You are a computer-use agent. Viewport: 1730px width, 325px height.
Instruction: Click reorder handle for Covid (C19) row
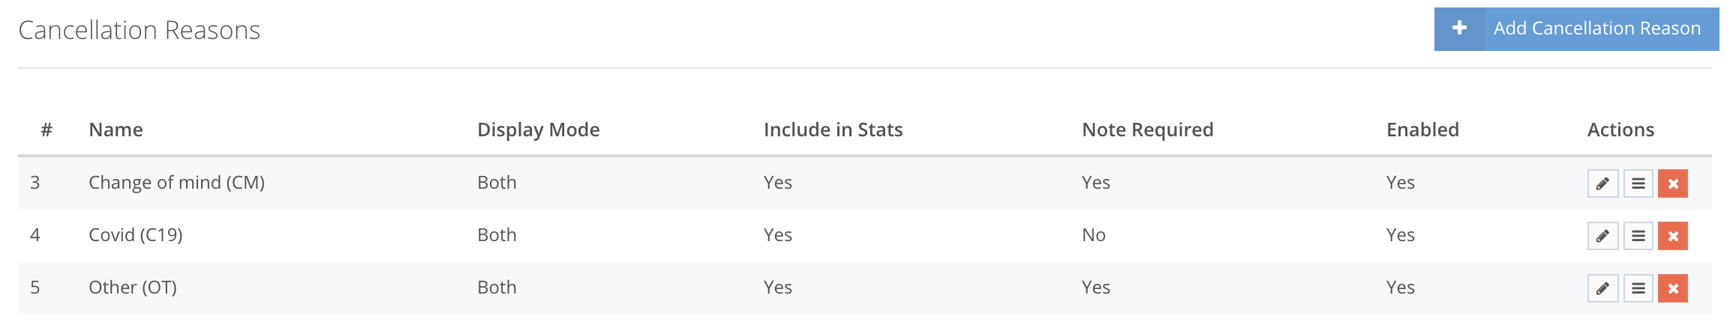(x=1638, y=236)
